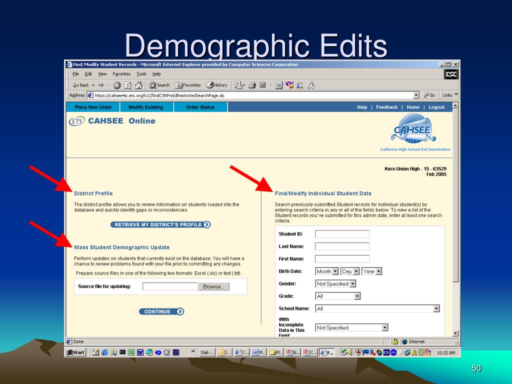This screenshot has width=512, height=384.
Task: Click the CONTINUE button
Action: pos(161,311)
